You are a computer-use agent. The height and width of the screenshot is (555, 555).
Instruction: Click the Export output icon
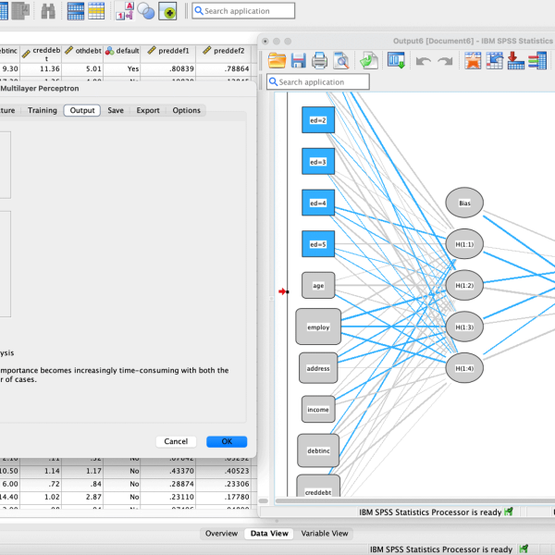pos(369,61)
